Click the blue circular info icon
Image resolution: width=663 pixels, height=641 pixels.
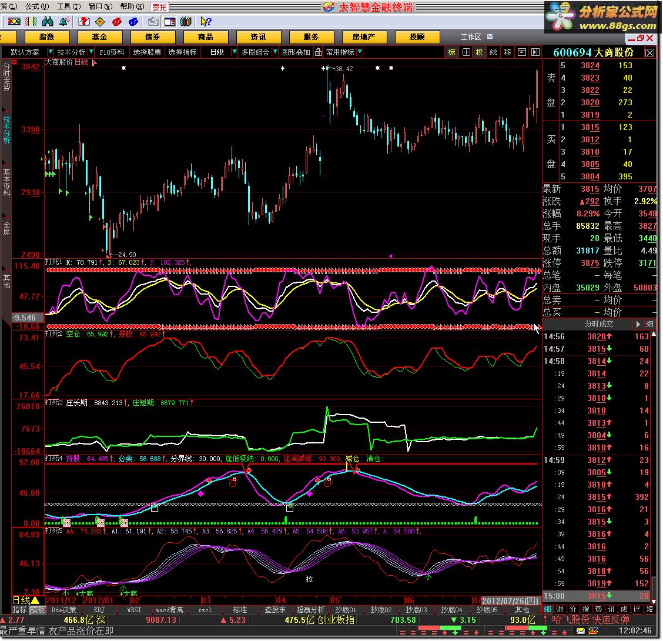133,21
